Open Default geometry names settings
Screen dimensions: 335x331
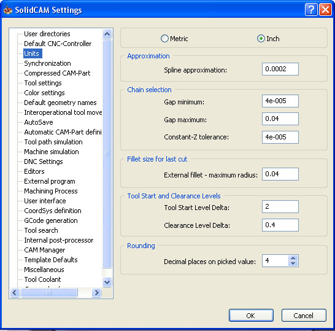(60, 103)
